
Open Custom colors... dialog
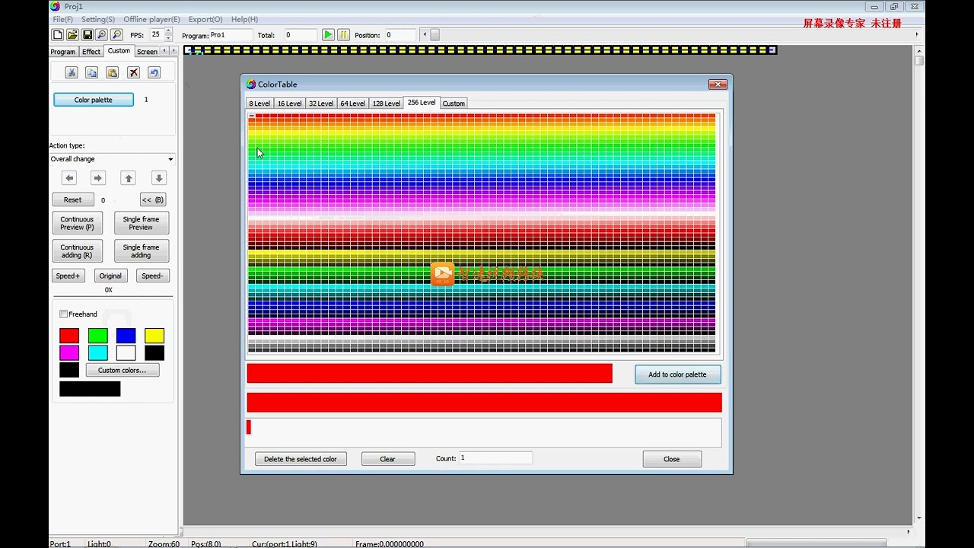123,370
